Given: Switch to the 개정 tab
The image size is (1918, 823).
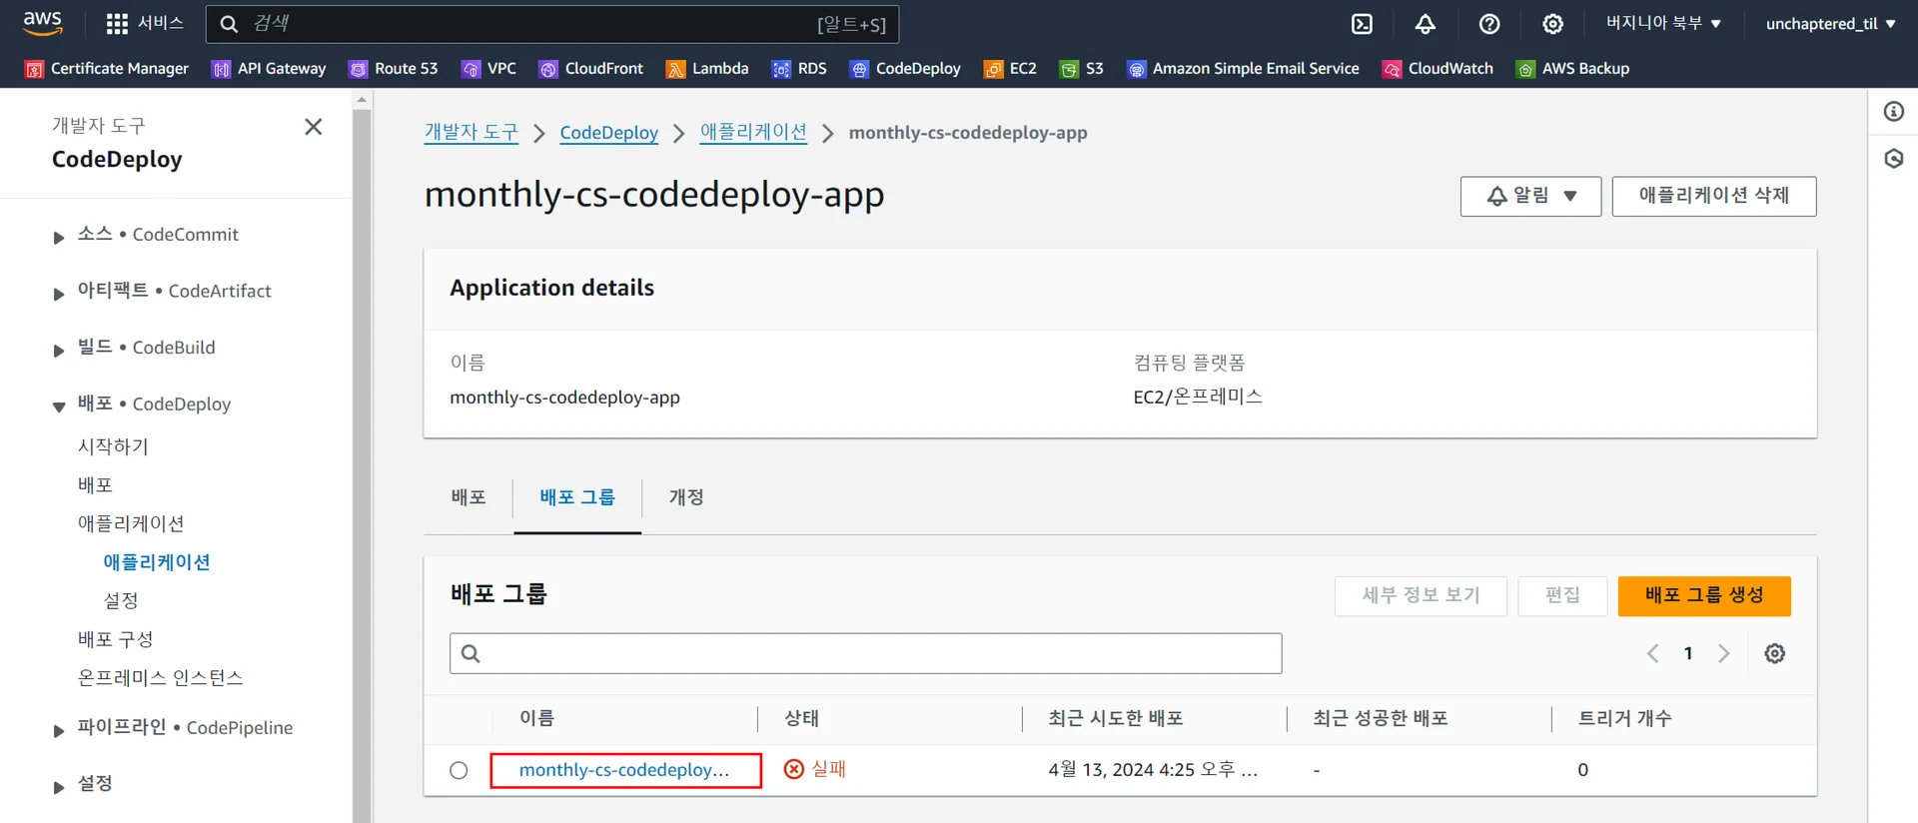Looking at the screenshot, I should (x=686, y=497).
